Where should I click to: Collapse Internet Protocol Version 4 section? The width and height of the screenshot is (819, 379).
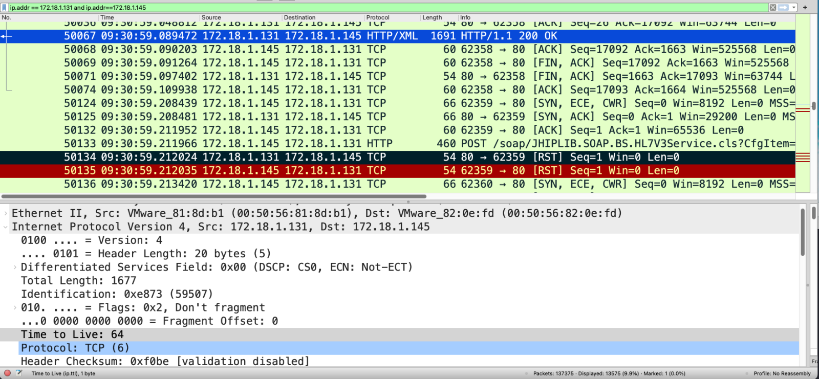coord(6,227)
